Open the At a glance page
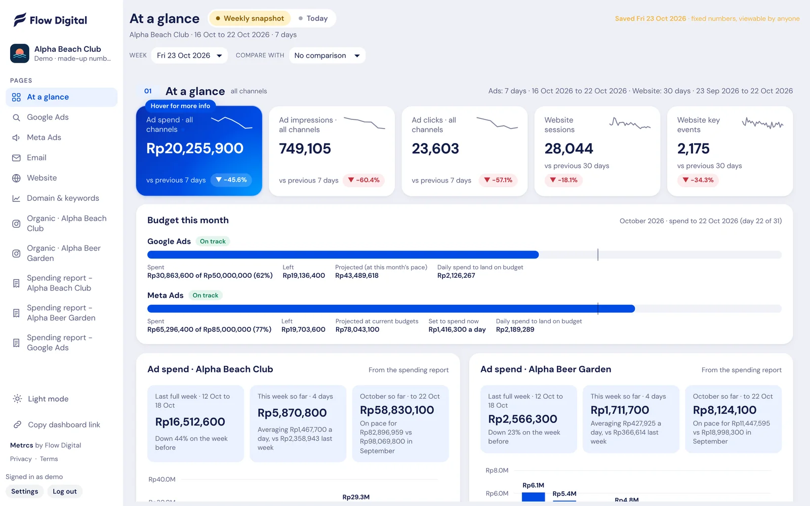 pyautogui.click(x=61, y=97)
